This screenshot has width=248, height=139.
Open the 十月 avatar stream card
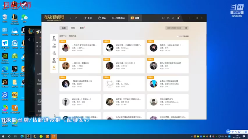click(x=80, y=65)
